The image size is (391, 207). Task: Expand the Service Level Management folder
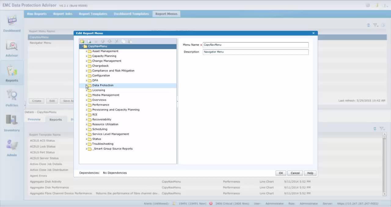(x=86, y=134)
